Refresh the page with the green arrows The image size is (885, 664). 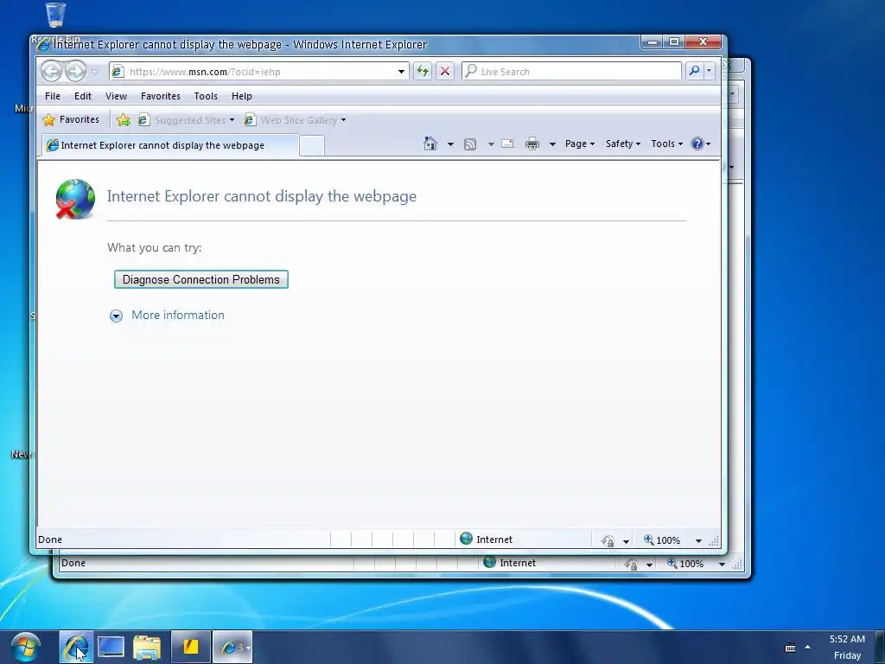pyautogui.click(x=422, y=71)
